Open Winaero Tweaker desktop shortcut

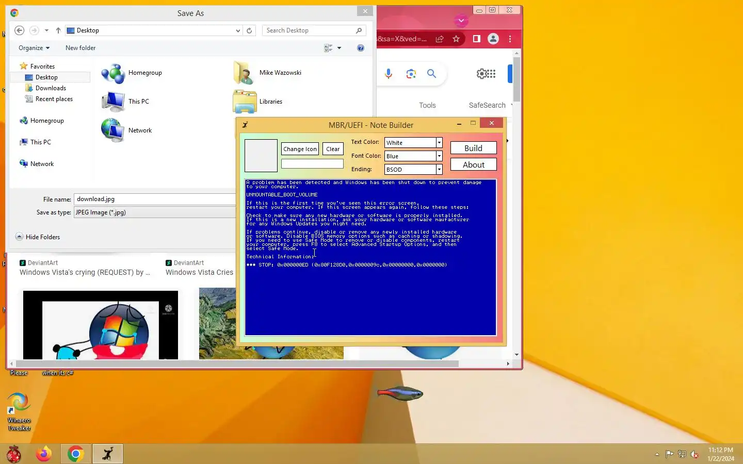click(19, 411)
